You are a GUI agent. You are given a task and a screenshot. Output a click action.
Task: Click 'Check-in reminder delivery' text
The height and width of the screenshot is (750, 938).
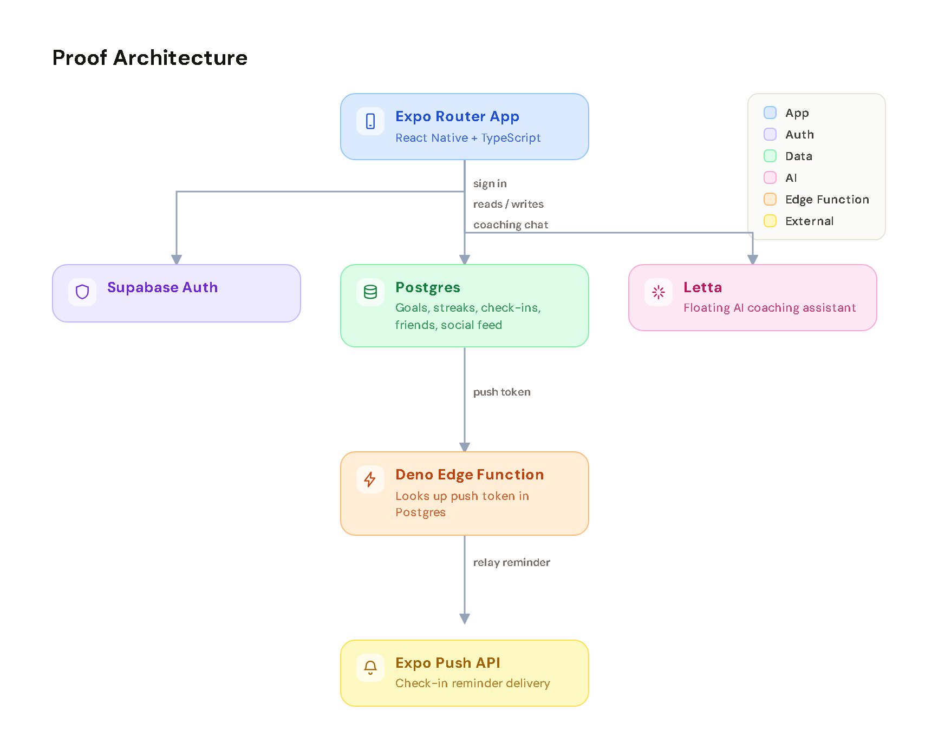pyautogui.click(x=473, y=683)
